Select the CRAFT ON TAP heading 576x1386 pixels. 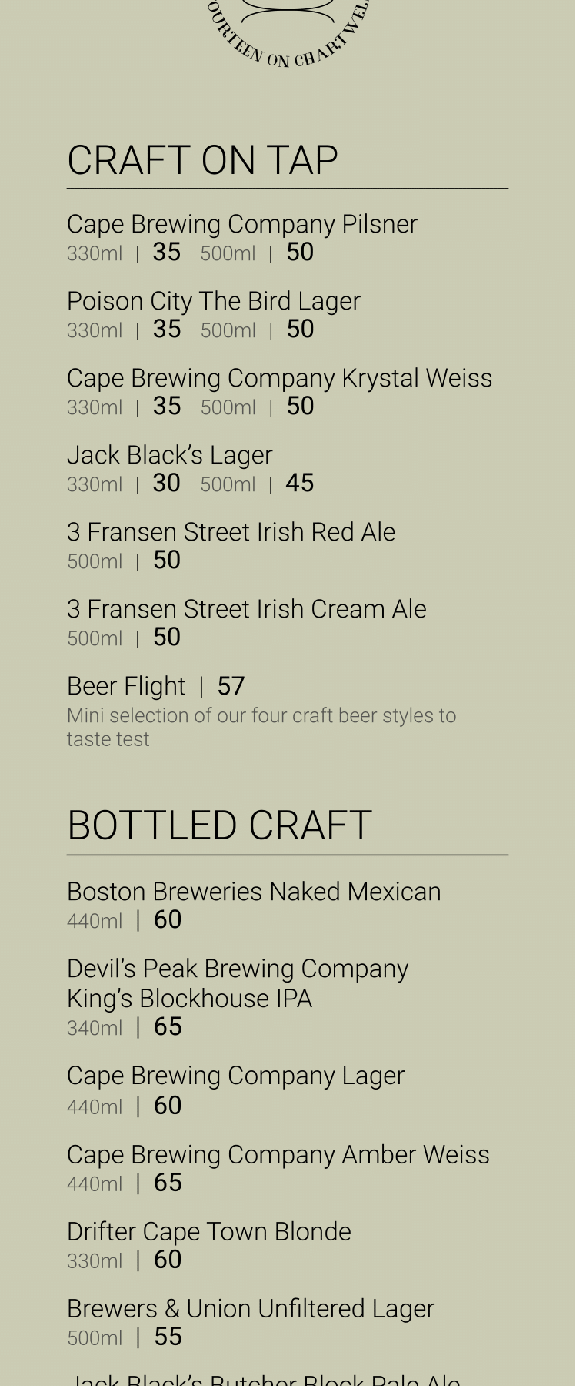[x=202, y=160]
